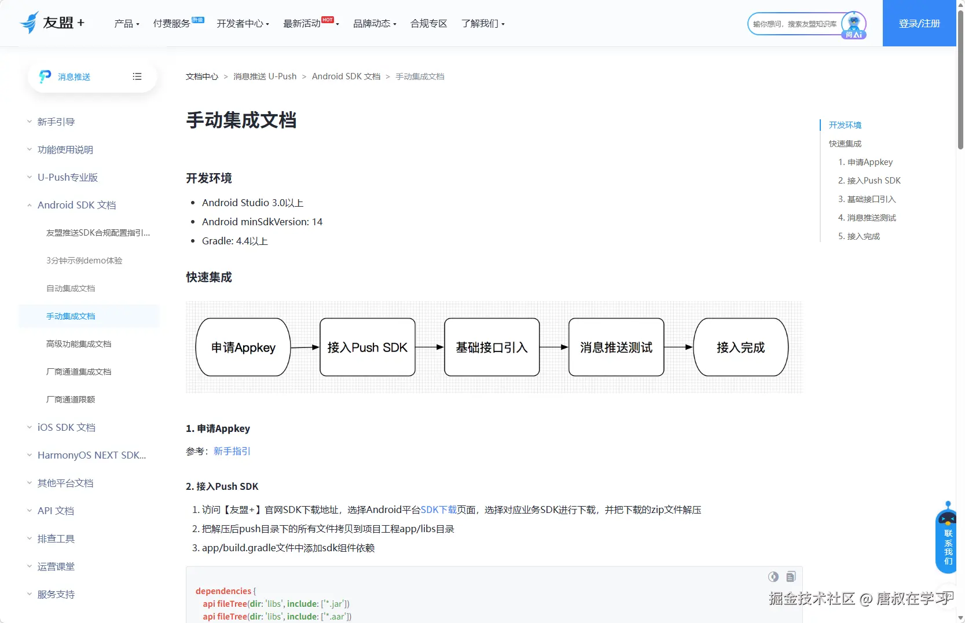Select 自动集成文档 in the sidebar

pos(71,288)
